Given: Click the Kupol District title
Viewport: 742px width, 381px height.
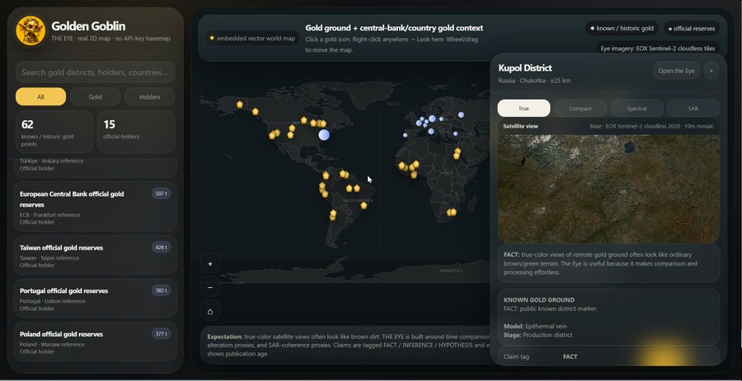Looking at the screenshot, I should coord(525,68).
